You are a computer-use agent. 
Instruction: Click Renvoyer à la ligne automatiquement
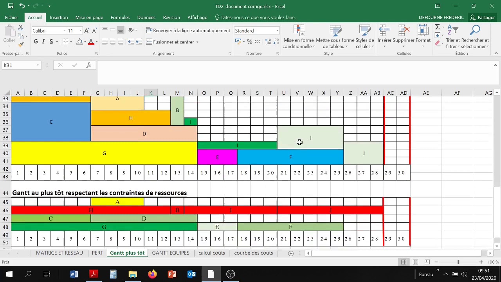[188, 30]
